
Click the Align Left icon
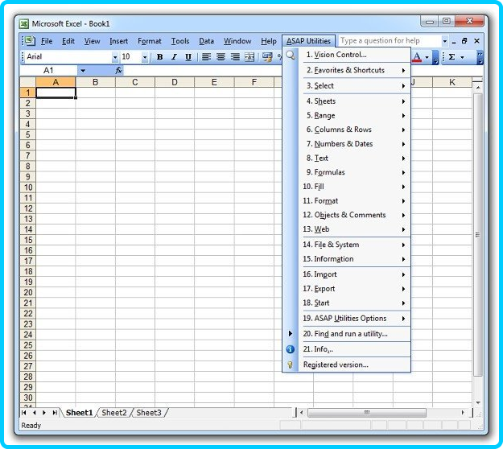tap(206, 57)
